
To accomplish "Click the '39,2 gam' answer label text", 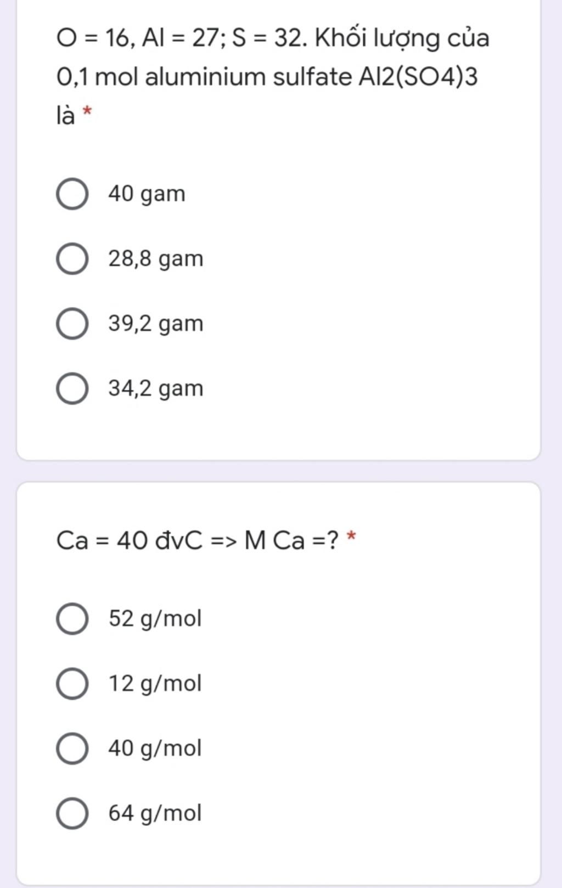I will (156, 324).
